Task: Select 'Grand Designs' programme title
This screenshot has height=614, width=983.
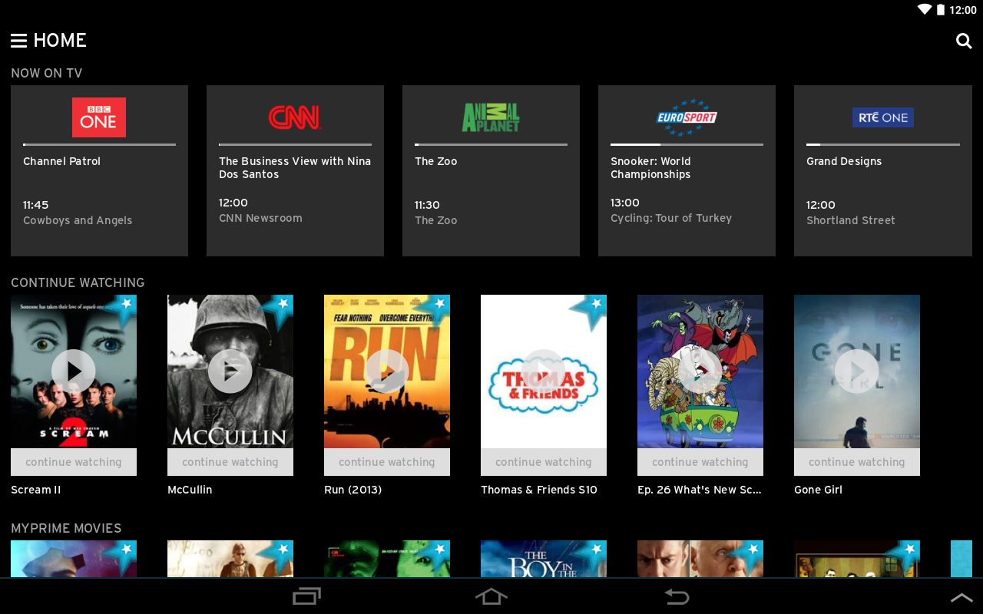Action: [844, 162]
